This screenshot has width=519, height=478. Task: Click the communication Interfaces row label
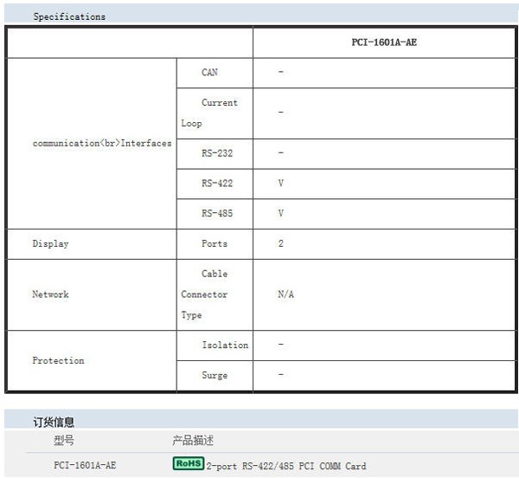[101, 143]
